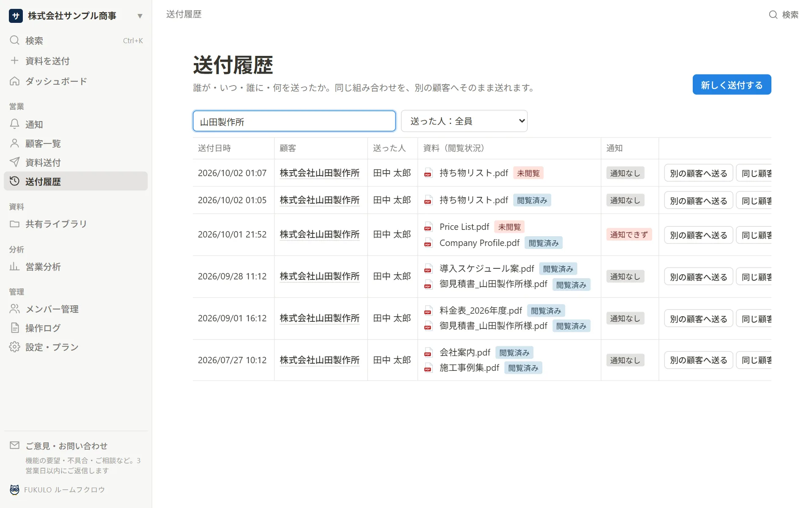Click the 新しく送付する button

pyautogui.click(x=732, y=85)
